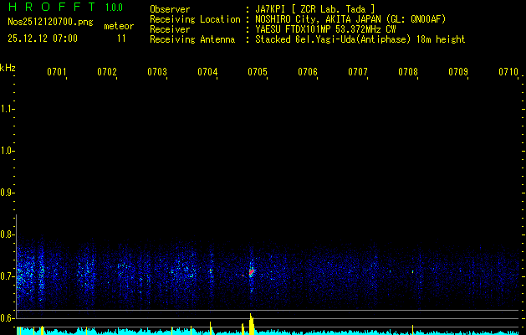Click the bright red meteor echo spot
Screen dimensions: 526x335
[251, 272]
